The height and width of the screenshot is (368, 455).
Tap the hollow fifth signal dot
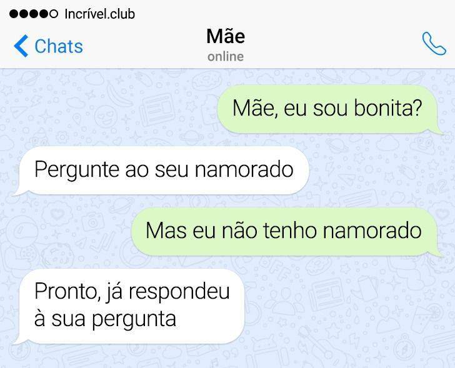coord(54,14)
